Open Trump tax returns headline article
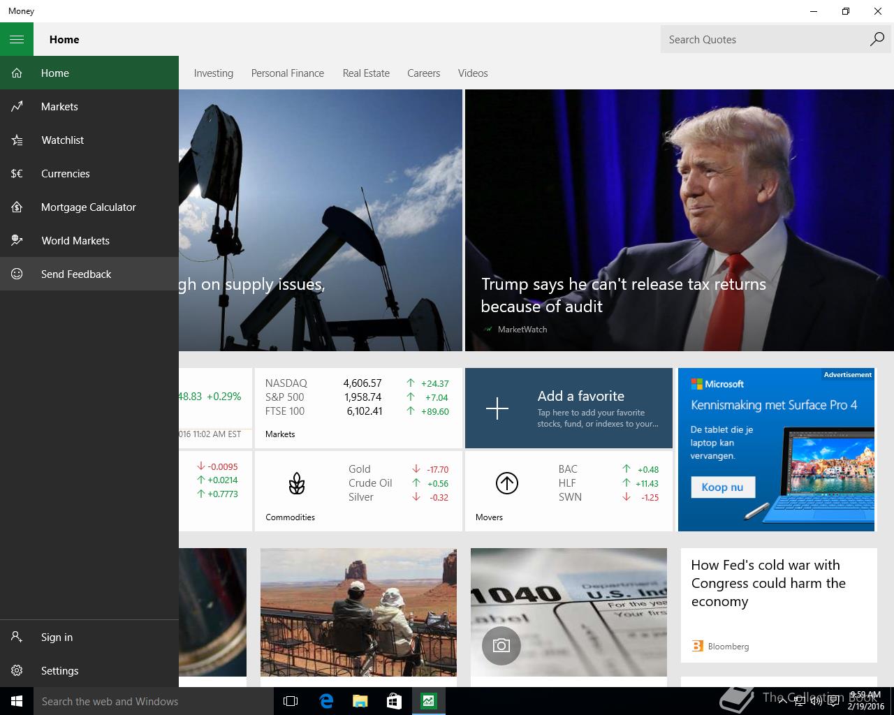The image size is (894, 715). (x=623, y=295)
